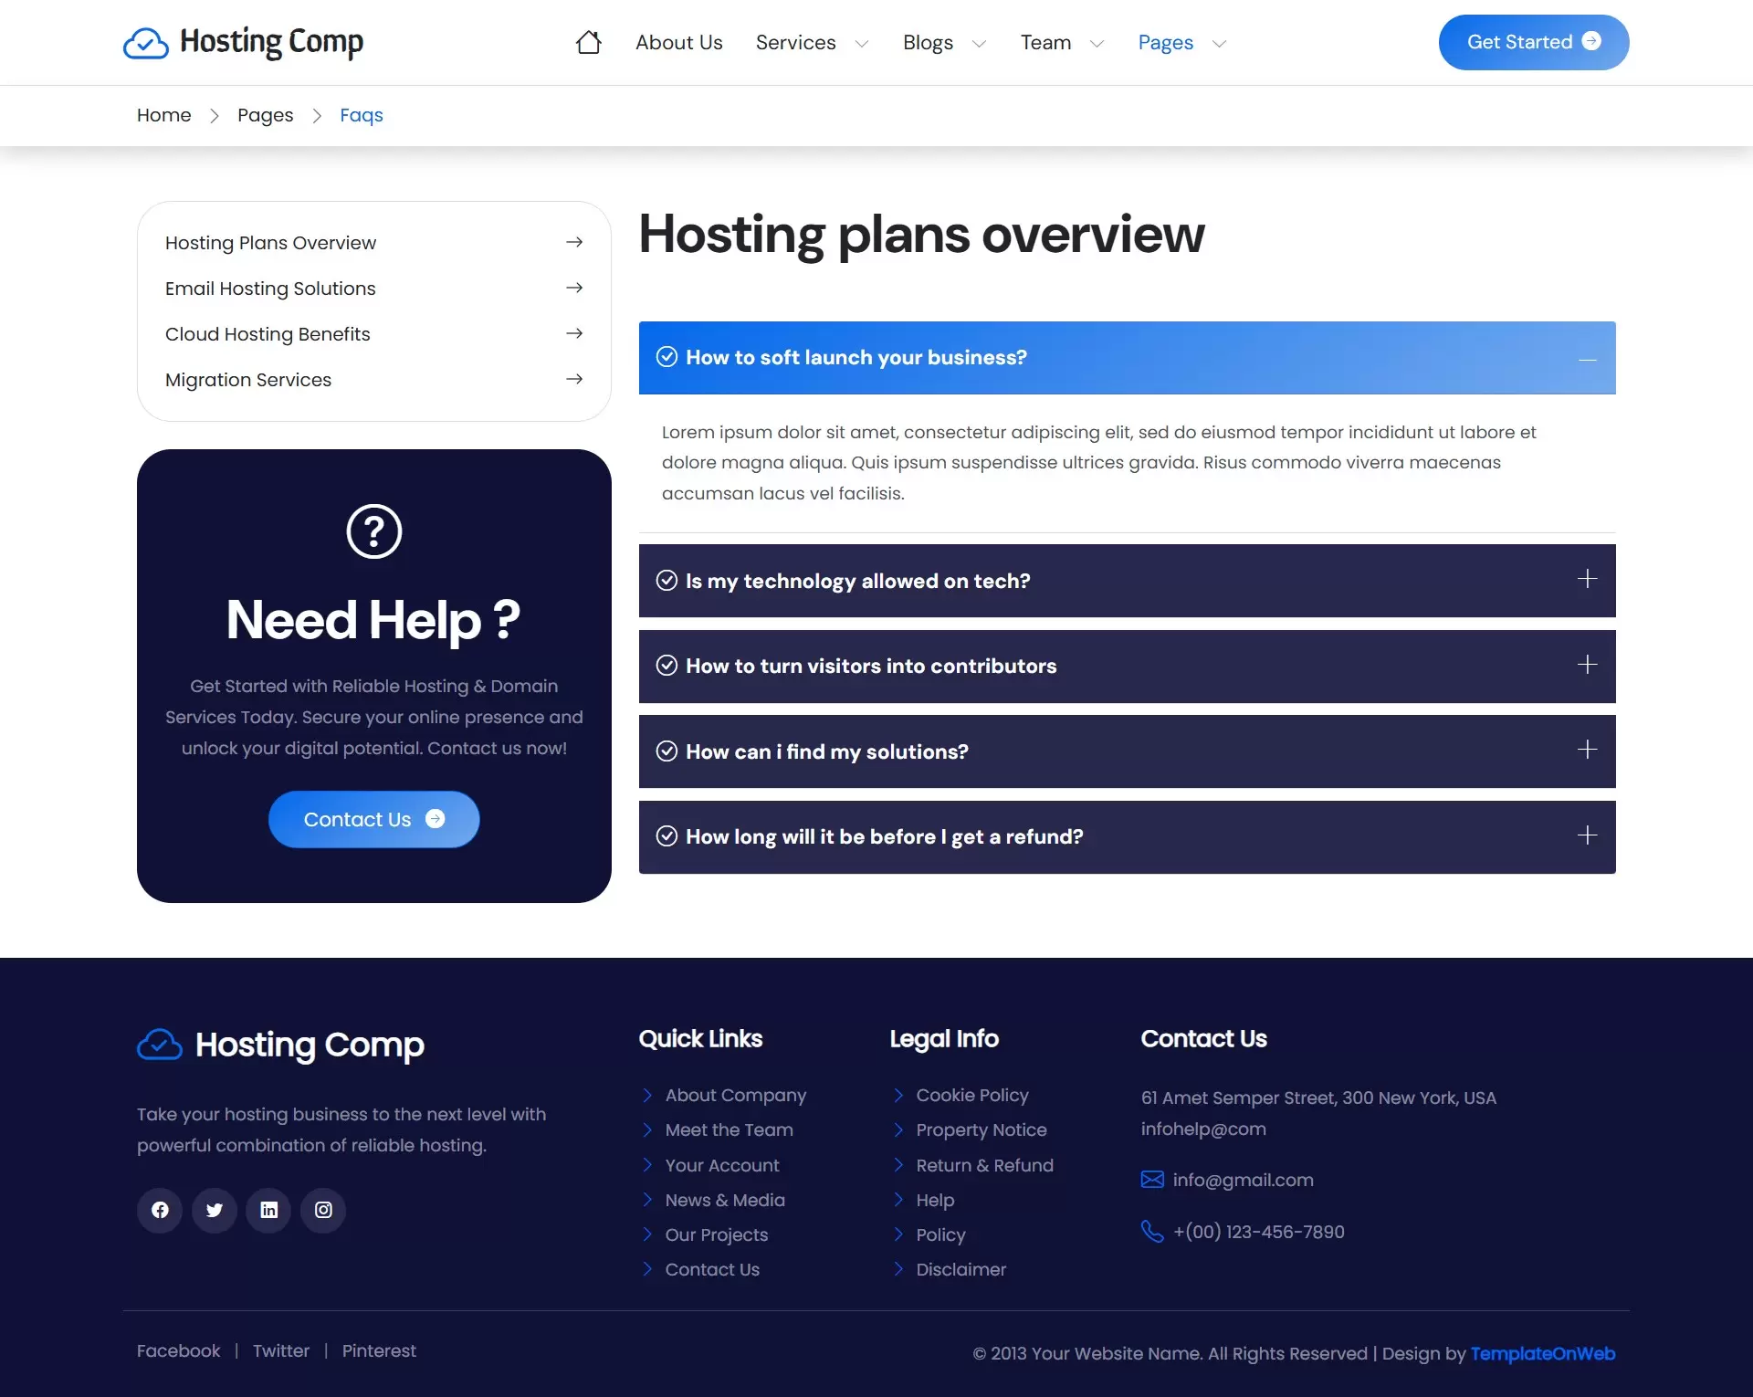Click check icon on visitors into contributors

tap(667, 666)
